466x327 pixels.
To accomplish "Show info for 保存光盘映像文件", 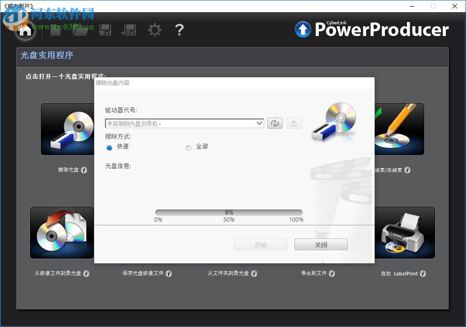I will click(x=169, y=274).
